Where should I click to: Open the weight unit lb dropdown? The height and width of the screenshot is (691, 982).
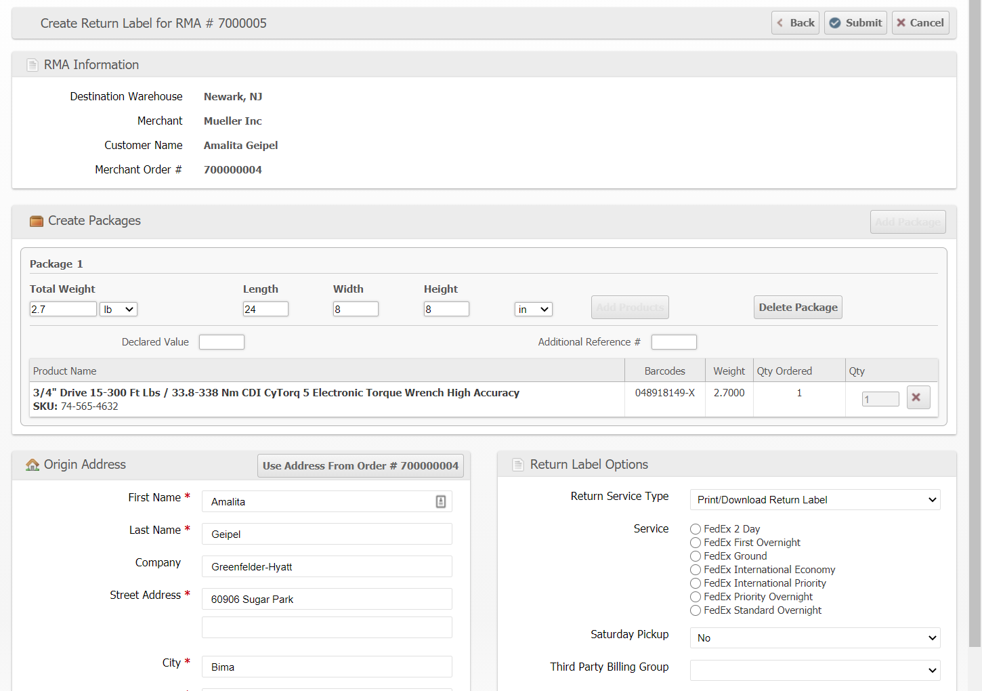[119, 310]
